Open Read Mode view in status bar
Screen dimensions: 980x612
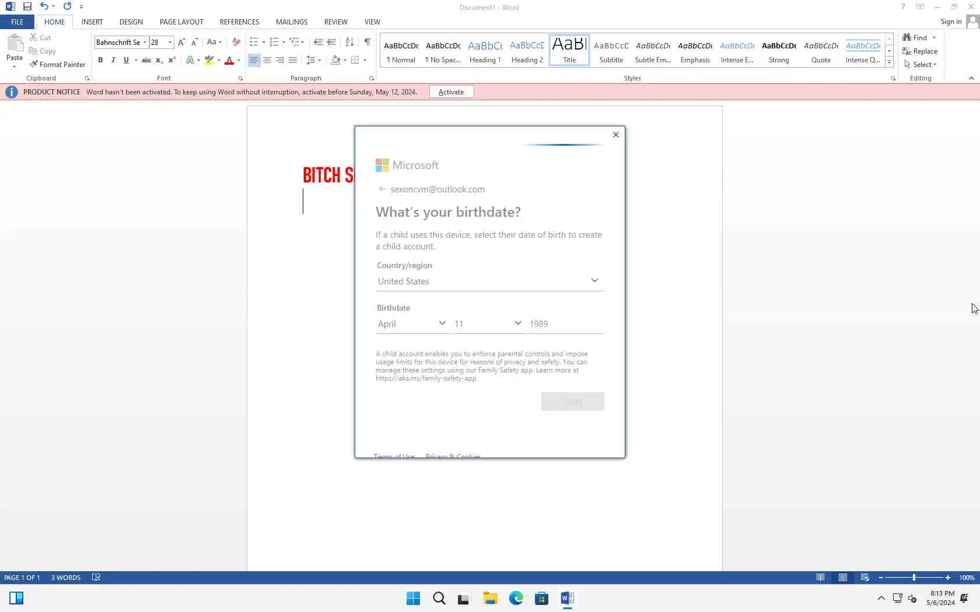[x=820, y=578]
